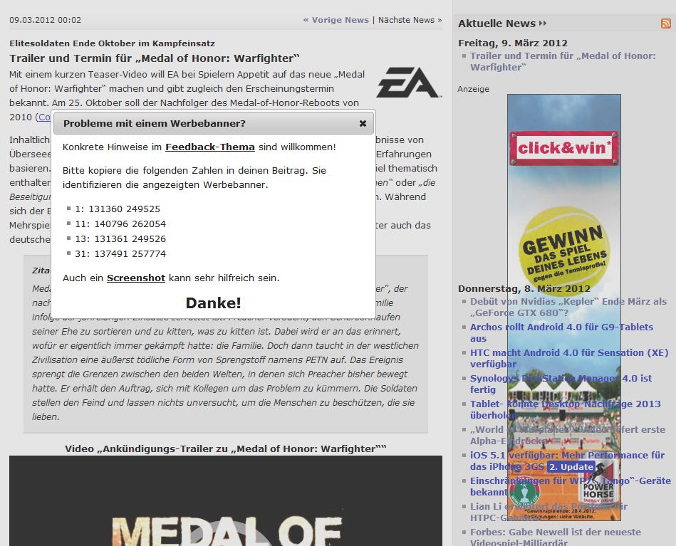Select banner ID line 1: 131360 249525
Image resolution: width=676 pixels, height=546 pixels.
118,209
